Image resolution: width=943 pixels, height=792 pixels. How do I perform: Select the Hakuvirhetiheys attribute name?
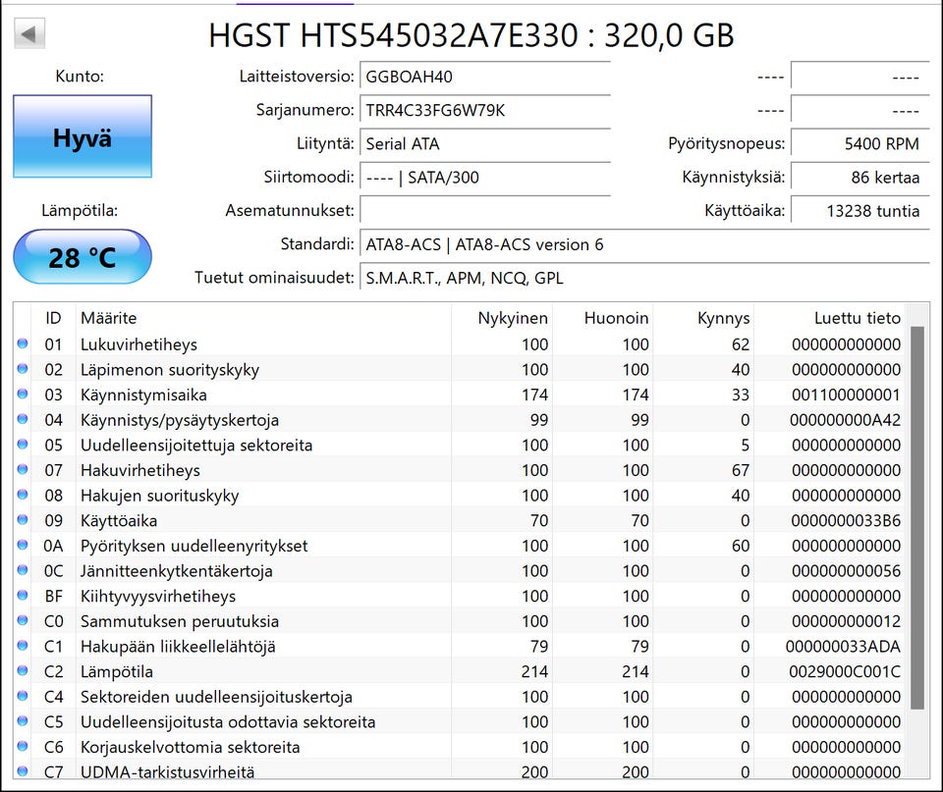click(x=140, y=470)
